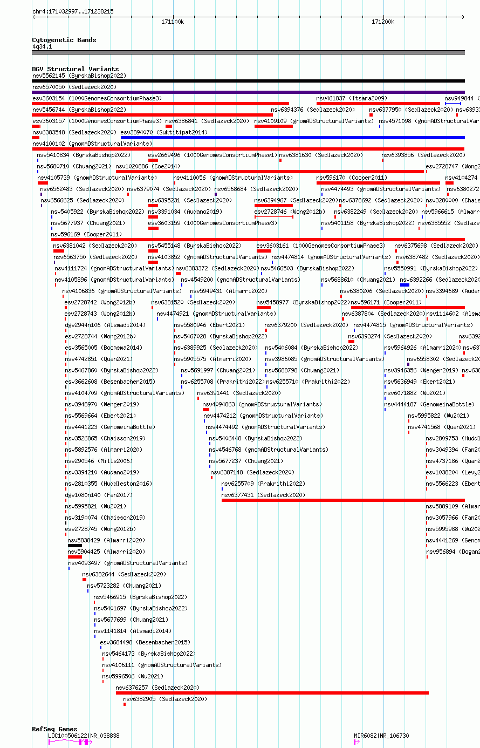This screenshot has height=748, width=480.
Task: Click label nsv6382905 (Sedlazeck2020)
Action: coord(165,699)
